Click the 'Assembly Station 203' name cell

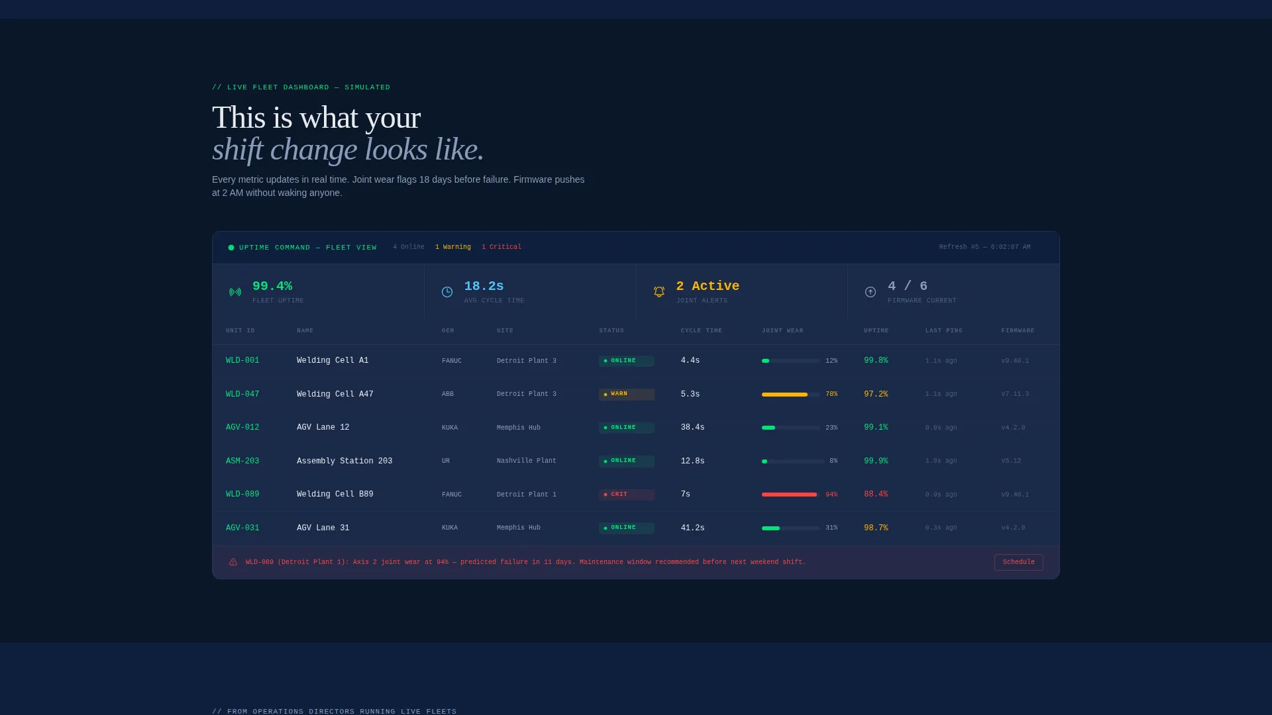(x=344, y=461)
